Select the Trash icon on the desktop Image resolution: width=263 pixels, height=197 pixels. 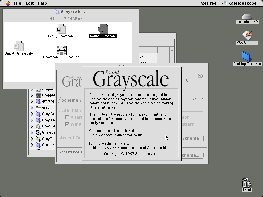(x=246, y=183)
